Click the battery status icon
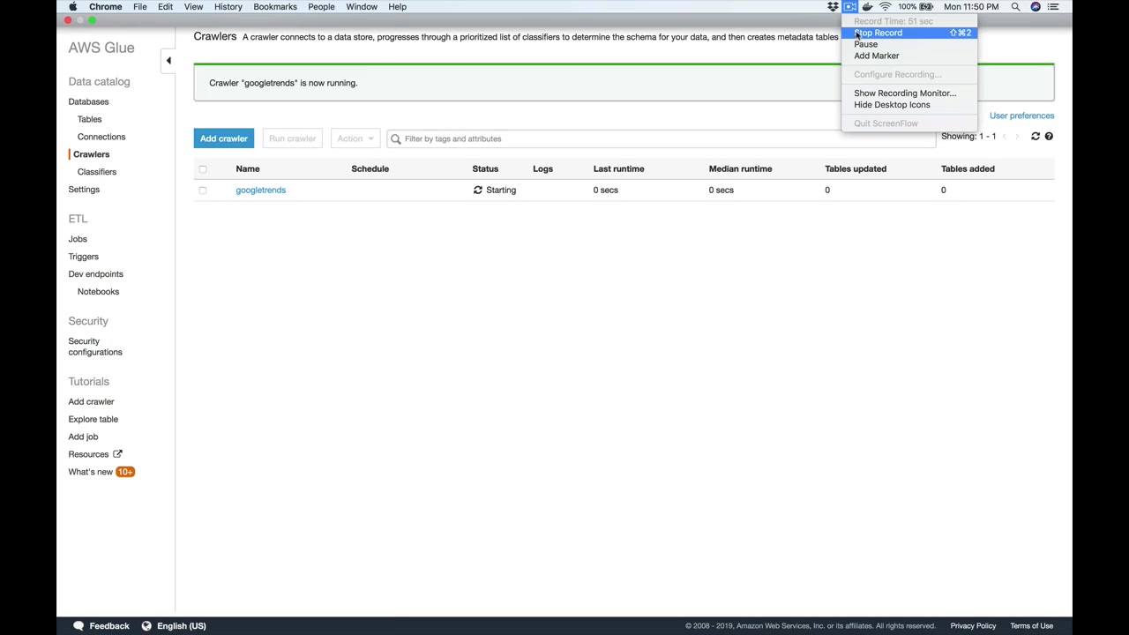Viewport: 1129px width, 635px height. tap(926, 7)
